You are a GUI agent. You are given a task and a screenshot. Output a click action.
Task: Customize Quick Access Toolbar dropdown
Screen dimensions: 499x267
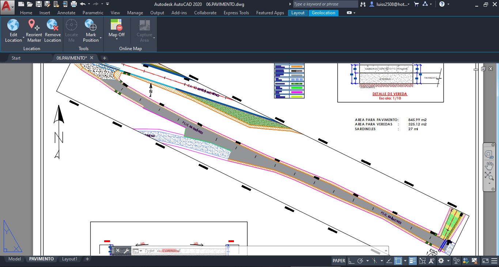click(107, 4)
